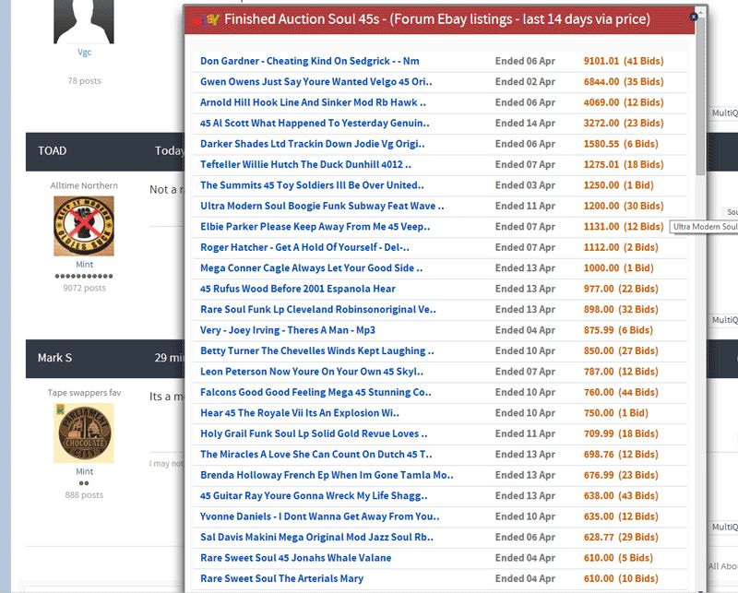Open Ultra Modern Soul Boogie Funk listing

[x=322, y=206]
